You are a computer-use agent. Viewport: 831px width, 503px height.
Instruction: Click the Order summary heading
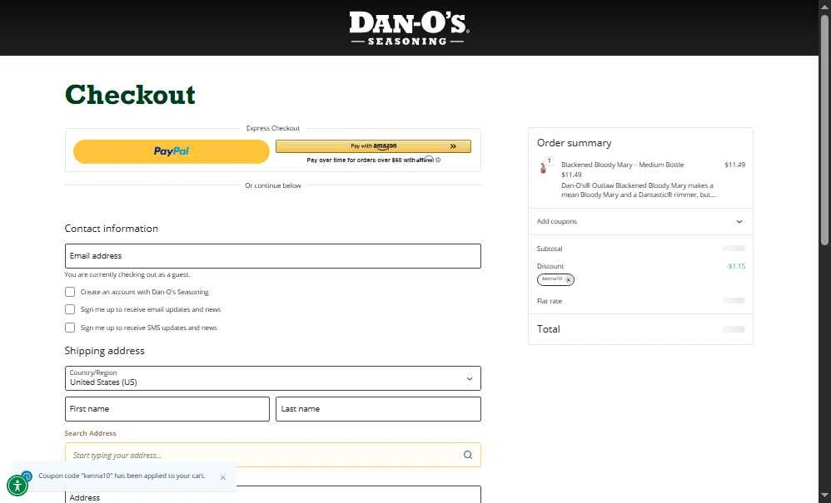coord(574,143)
